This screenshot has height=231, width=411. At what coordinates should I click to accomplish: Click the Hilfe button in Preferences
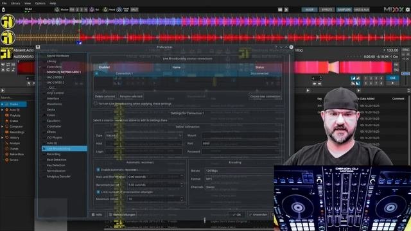point(97,215)
